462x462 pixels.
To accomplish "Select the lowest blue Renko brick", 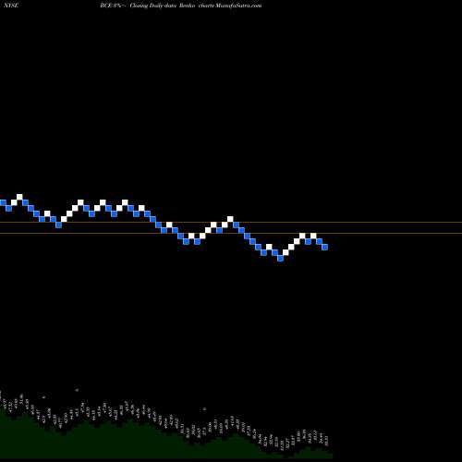I will click(280, 258).
